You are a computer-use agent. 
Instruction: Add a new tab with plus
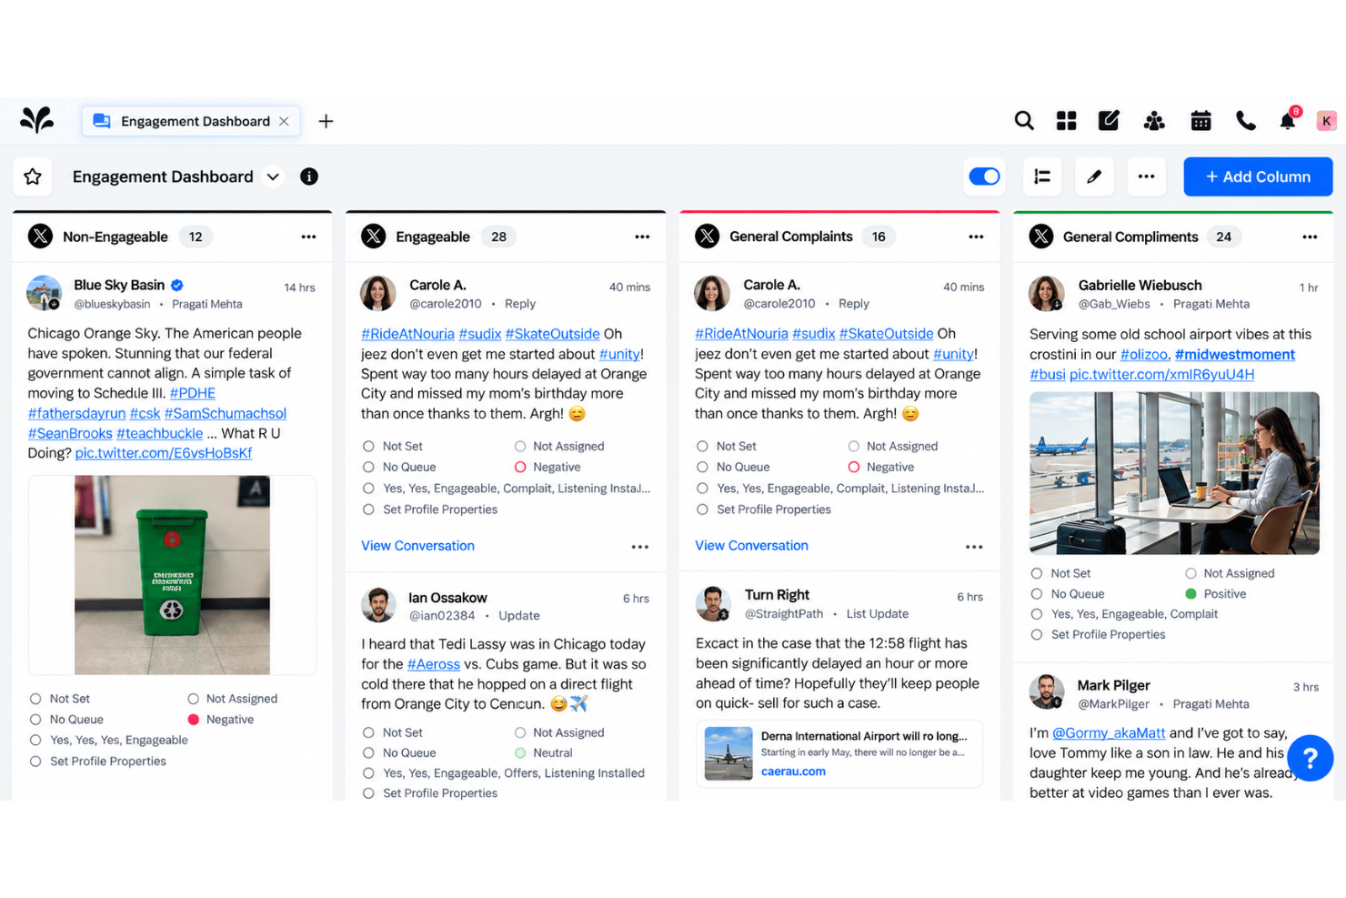[326, 121]
